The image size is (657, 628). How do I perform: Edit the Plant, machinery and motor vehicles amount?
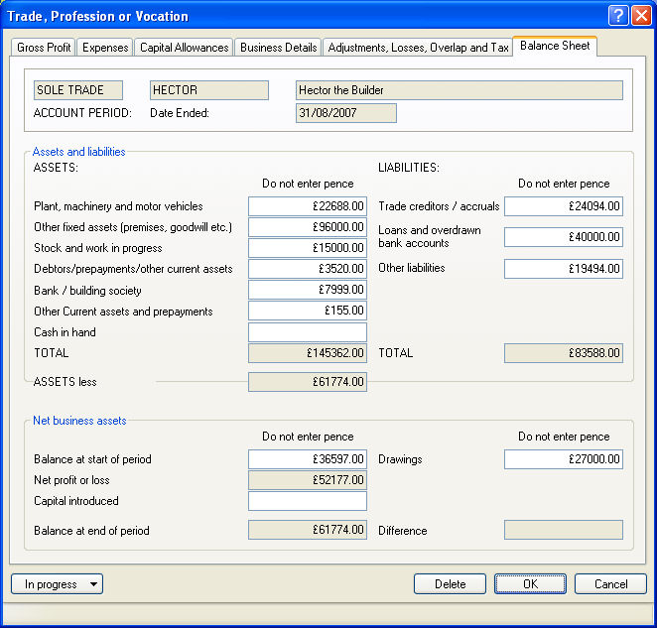tap(308, 206)
